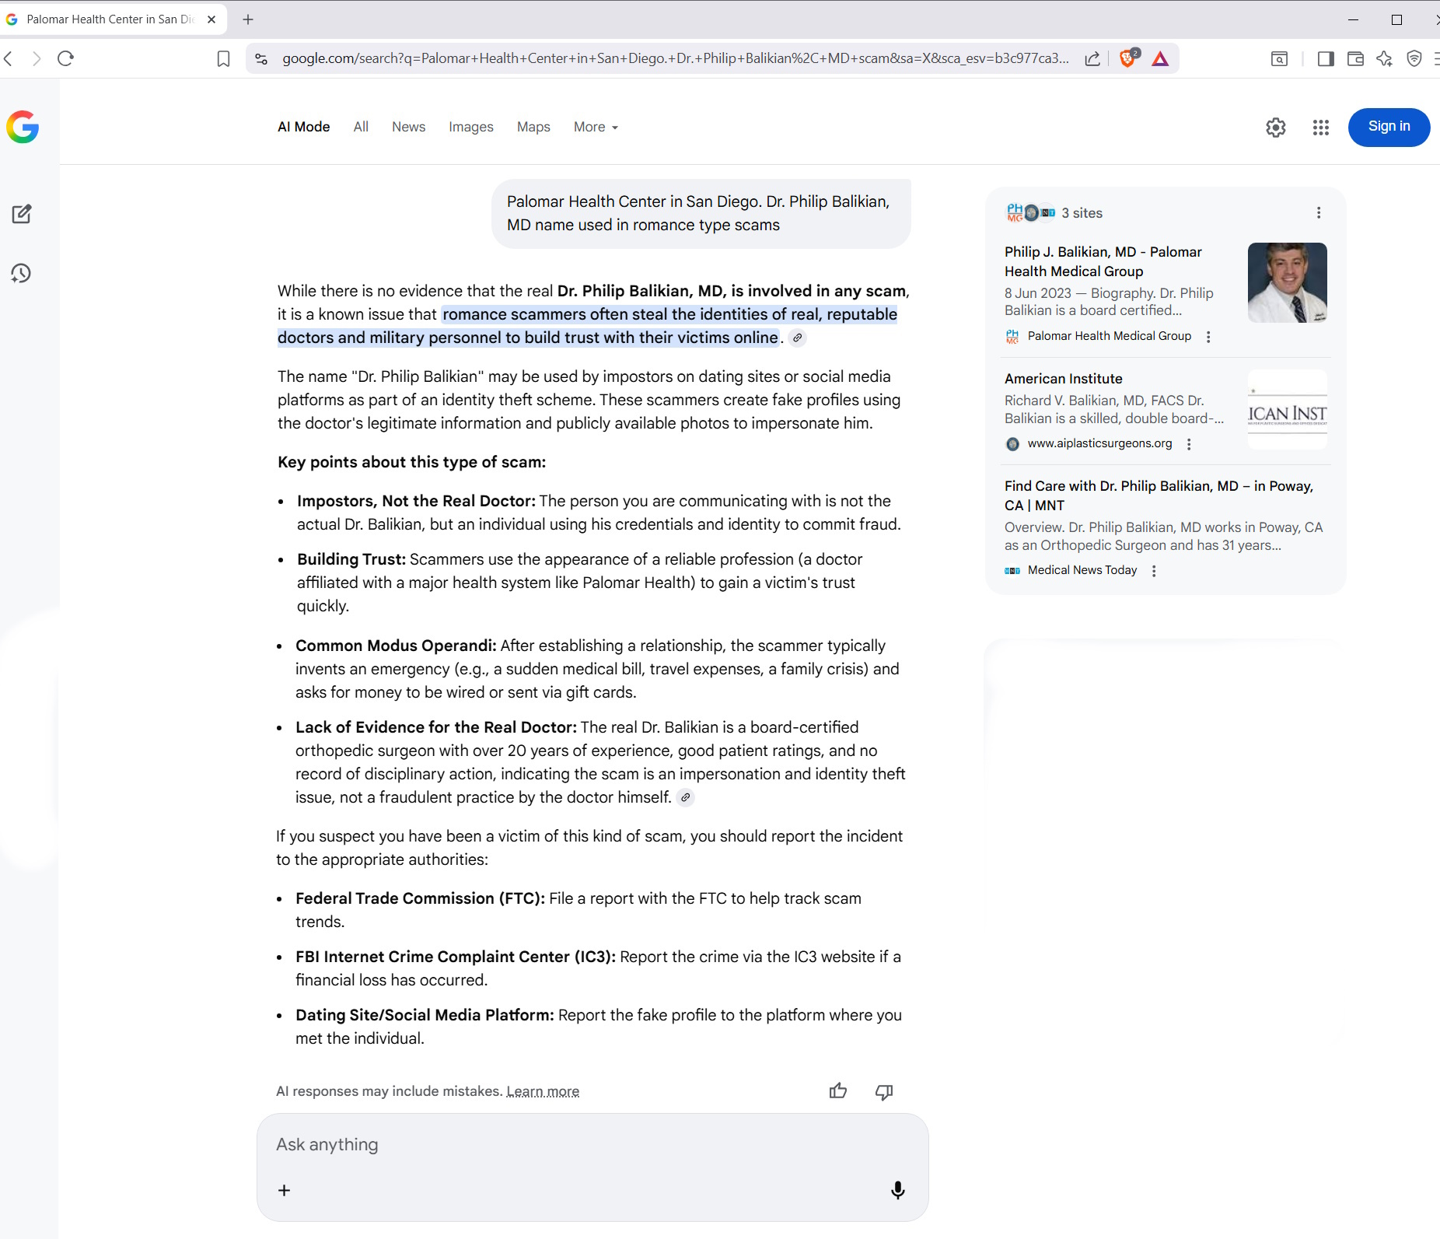Image resolution: width=1440 pixels, height=1239 pixels.
Task: Click the Brave Shields lion icon
Action: coord(1127,58)
